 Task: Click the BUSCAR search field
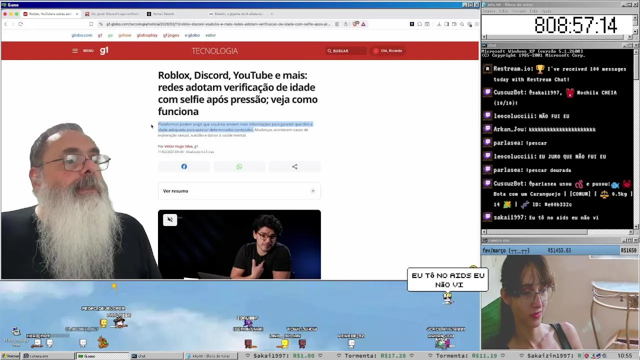point(345,50)
